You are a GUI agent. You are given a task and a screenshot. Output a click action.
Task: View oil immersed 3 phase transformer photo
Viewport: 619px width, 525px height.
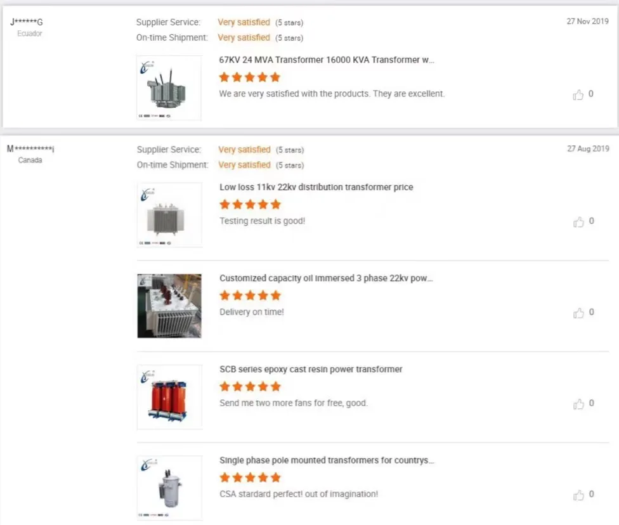tap(169, 306)
